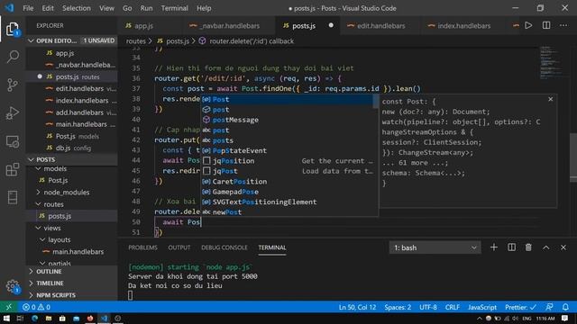Click the 'routes' breadcrumb segment
Viewport: 577px width, 324px height.
pos(136,41)
